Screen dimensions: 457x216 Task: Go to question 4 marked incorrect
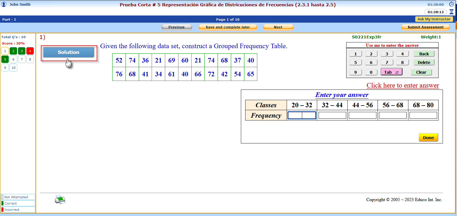pyautogui.click(x=30, y=51)
